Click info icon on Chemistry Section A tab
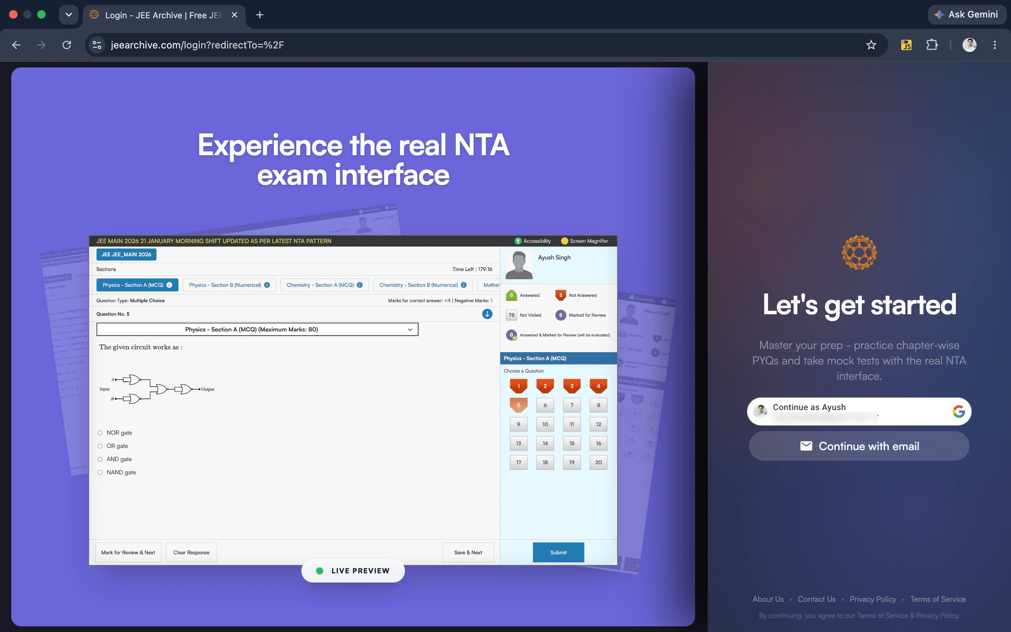Screen dimensions: 1011x632 (360, 285)
